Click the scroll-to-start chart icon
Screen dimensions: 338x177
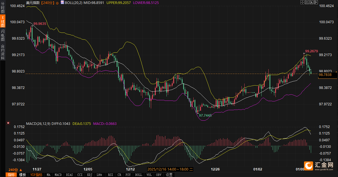coord(307,2)
